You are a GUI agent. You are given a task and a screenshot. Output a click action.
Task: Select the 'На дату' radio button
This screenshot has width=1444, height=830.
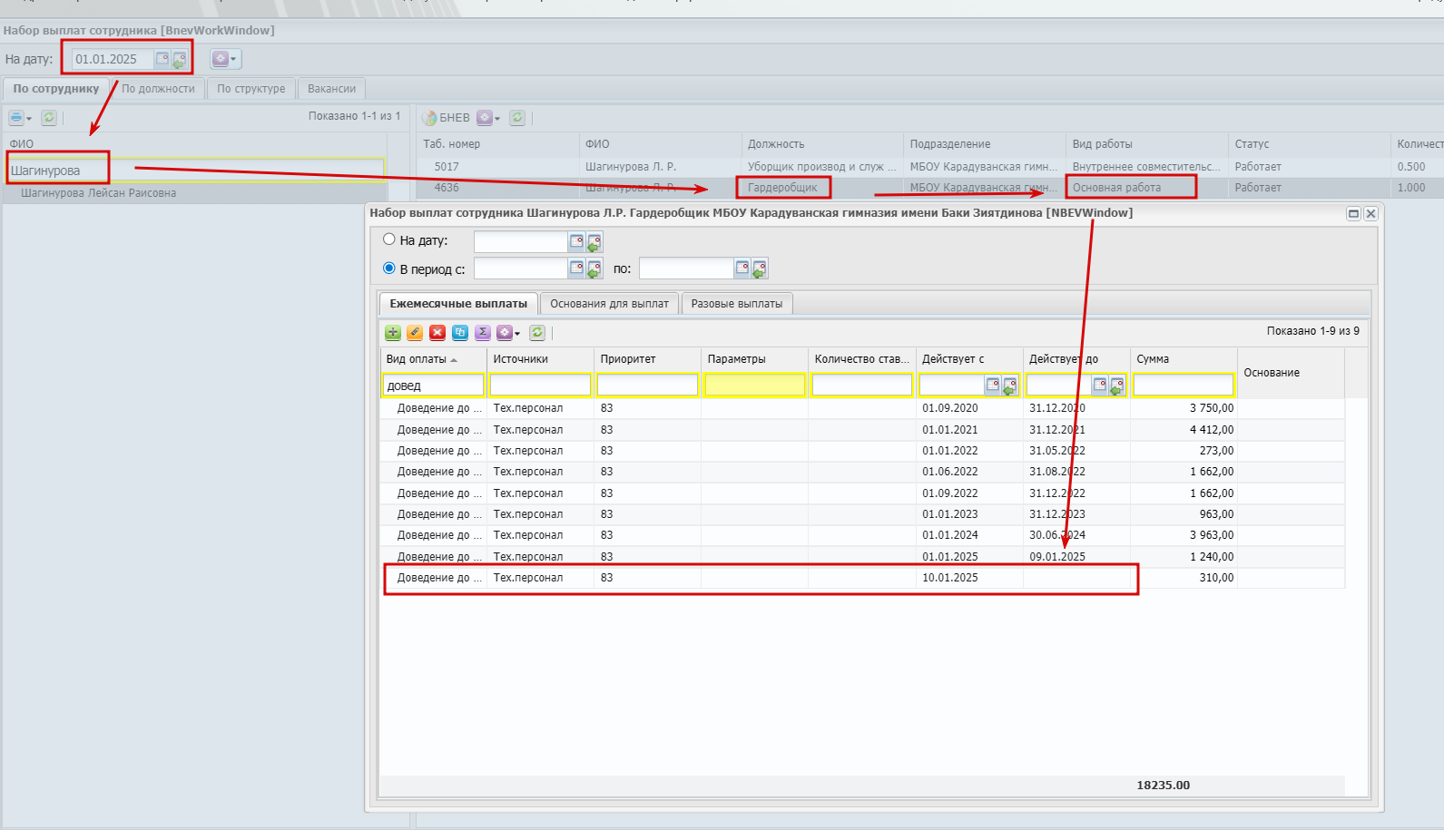point(389,239)
